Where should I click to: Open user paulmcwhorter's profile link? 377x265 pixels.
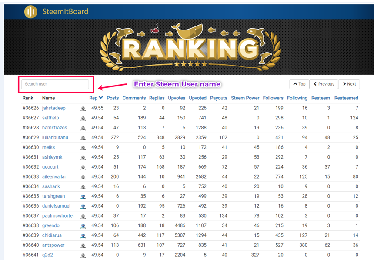pyautogui.click(x=58, y=216)
